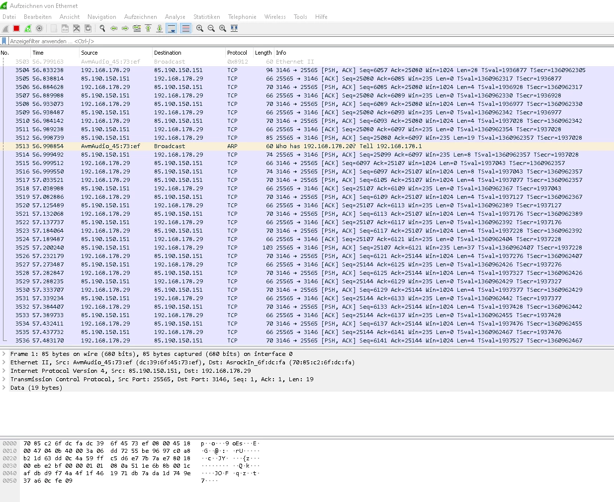Viewport: 614px width, 502px height.
Task: Click the find packet magnifier icon
Action: (102, 28)
